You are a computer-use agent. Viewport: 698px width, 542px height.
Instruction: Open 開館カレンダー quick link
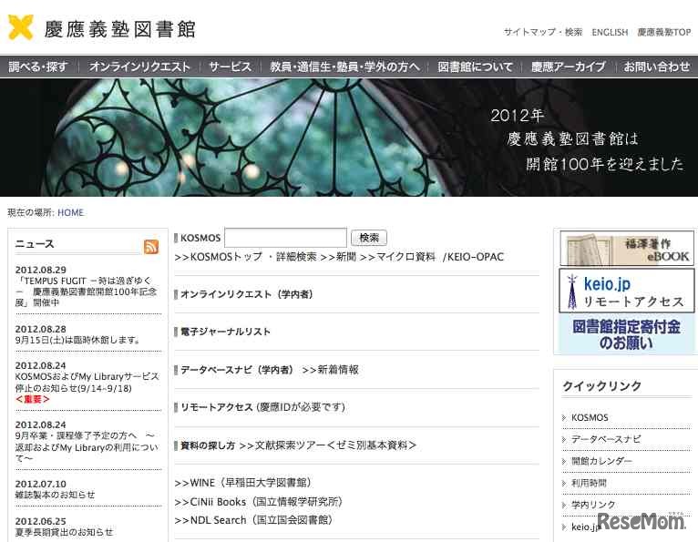(x=601, y=461)
